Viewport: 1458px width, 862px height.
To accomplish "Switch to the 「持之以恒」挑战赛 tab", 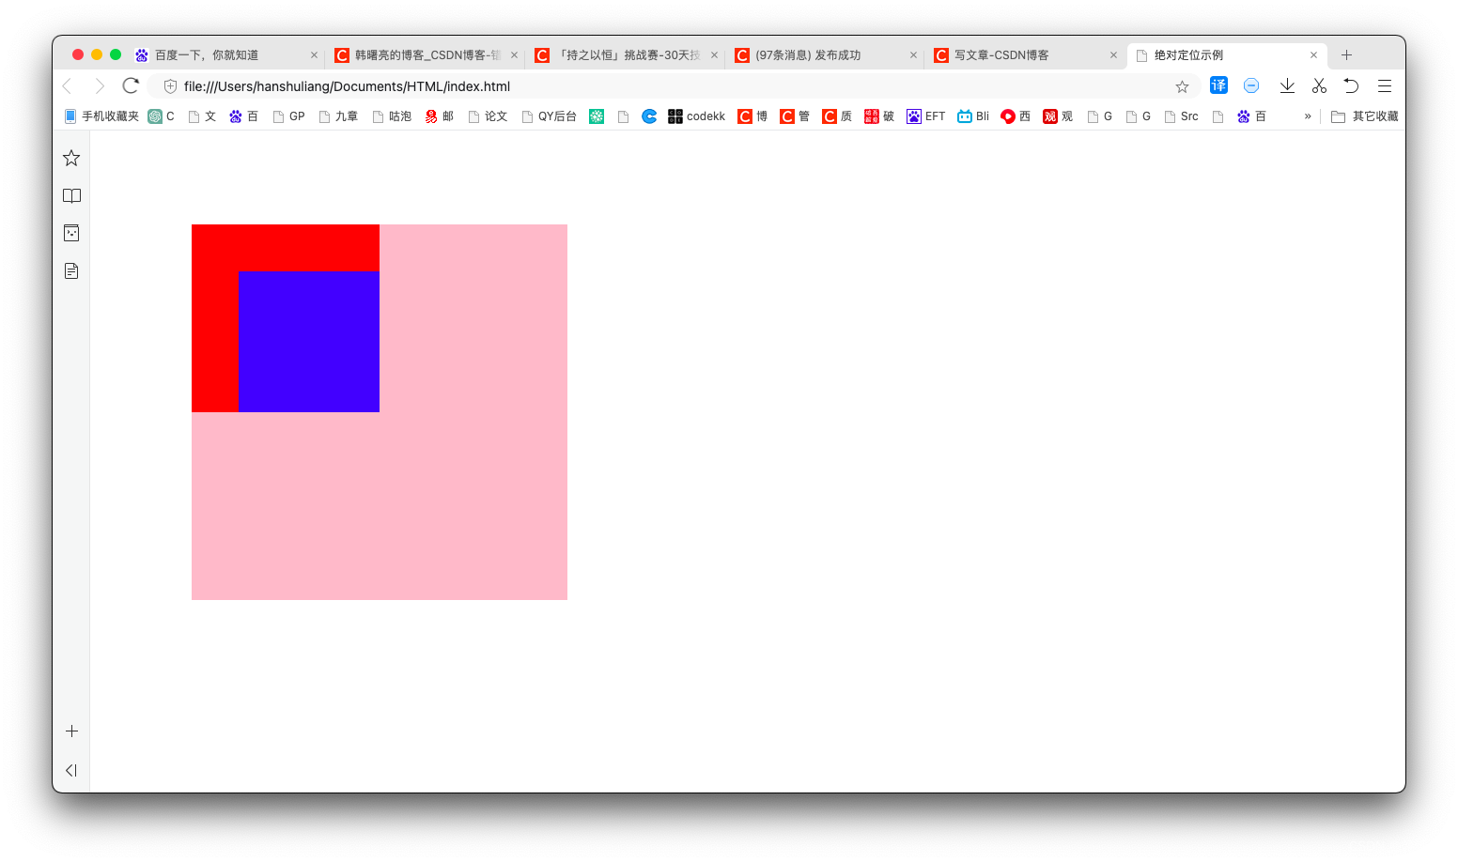I will 625,55.
